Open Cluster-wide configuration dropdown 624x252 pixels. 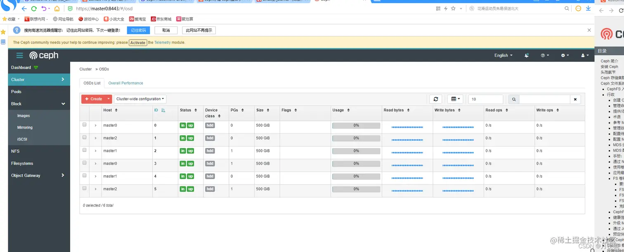click(x=140, y=99)
